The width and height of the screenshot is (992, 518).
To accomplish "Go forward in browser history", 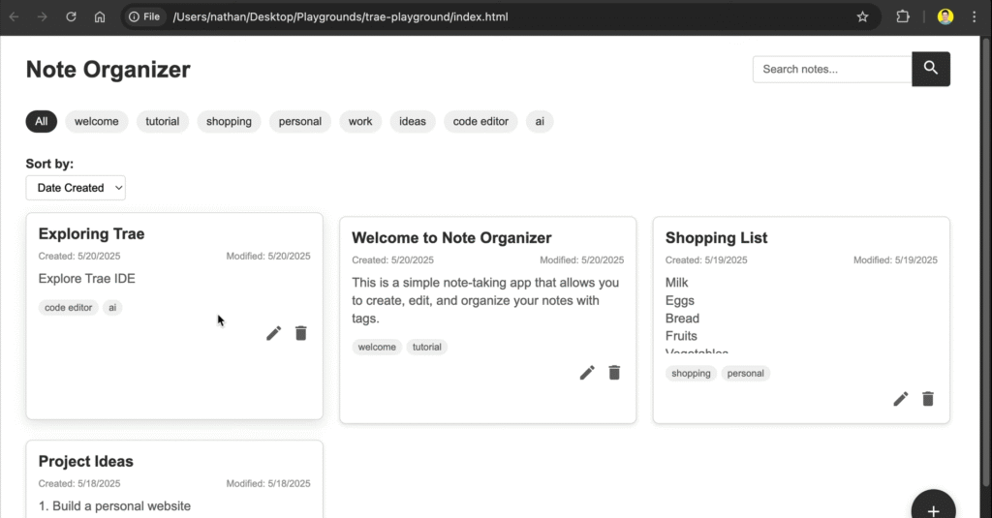I will pos(43,17).
